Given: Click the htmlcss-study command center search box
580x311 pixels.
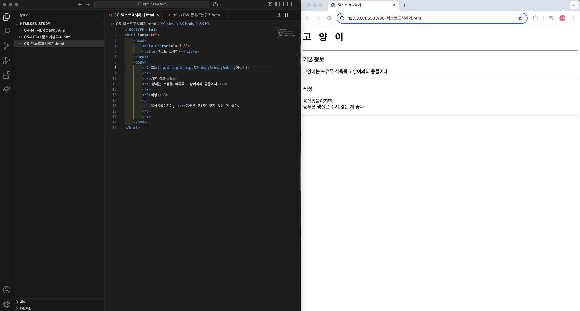Looking at the screenshot, I should click(x=152, y=4).
